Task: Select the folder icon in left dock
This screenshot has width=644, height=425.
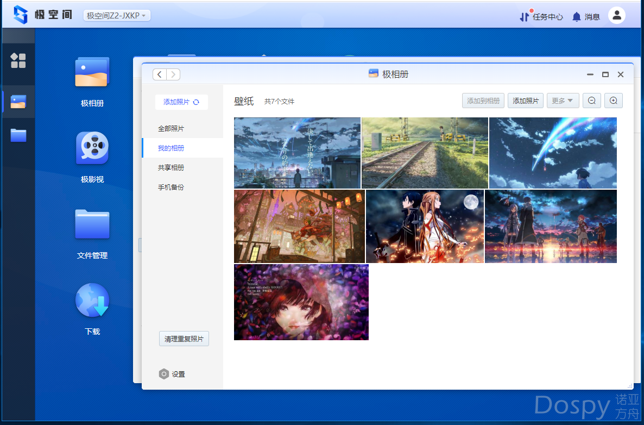Action: 18,135
